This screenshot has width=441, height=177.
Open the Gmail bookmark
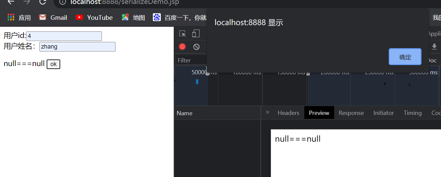(x=53, y=18)
